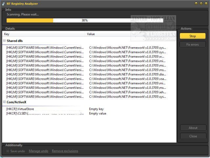Maximize the NT Registry Analyzer window
The height and width of the screenshot is (158, 210).
pos(201,4)
